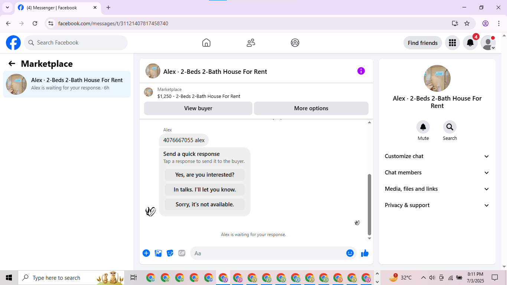The width and height of the screenshot is (507, 285).
Task: Click $1,250 listing title text
Action: (x=199, y=96)
